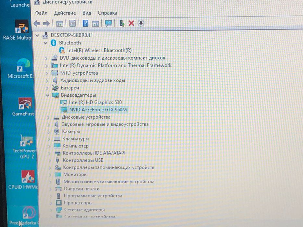The height and width of the screenshot is (227, 303).
Task: Click the disable device down-arrow icon
Action: tap(141, 23)
